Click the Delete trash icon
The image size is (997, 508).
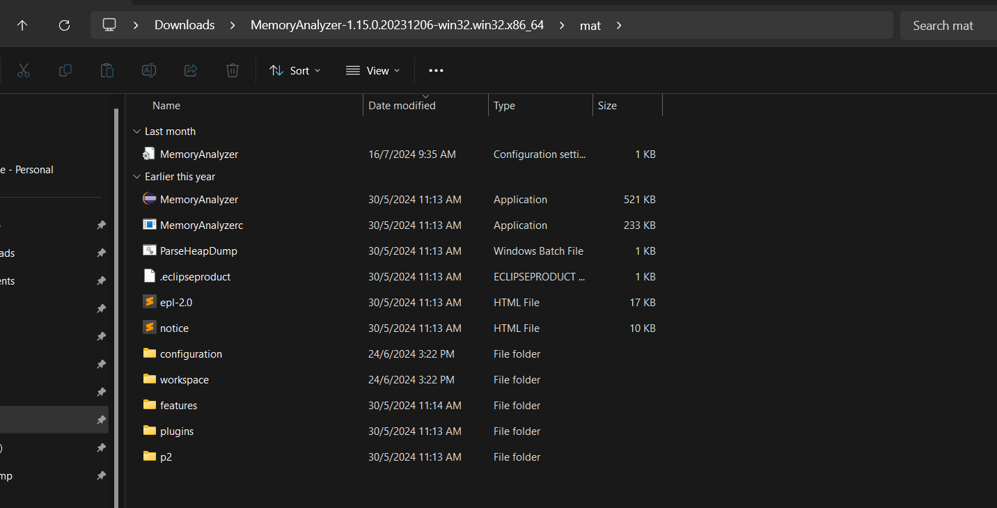[x=233, y=70]
